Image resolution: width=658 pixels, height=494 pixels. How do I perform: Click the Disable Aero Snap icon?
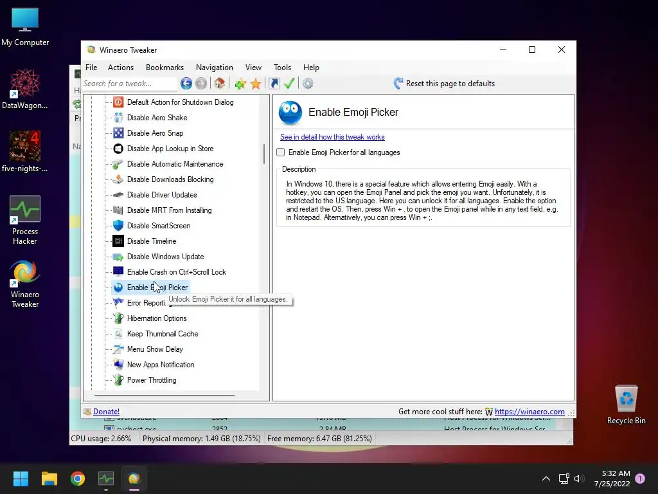(118, 133)
